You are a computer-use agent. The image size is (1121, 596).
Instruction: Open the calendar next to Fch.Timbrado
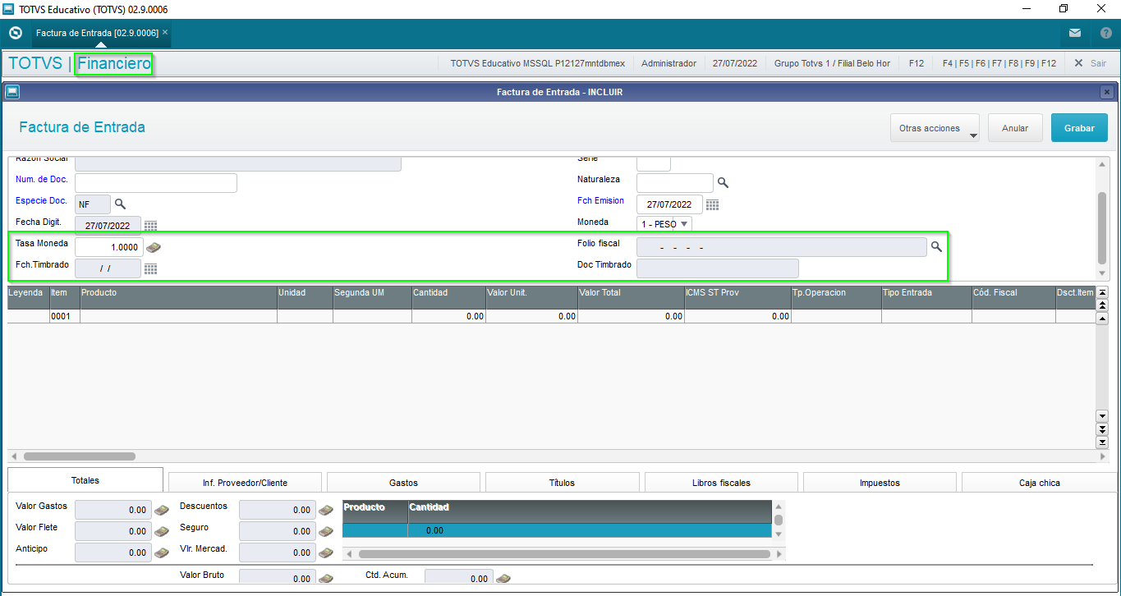150,268
